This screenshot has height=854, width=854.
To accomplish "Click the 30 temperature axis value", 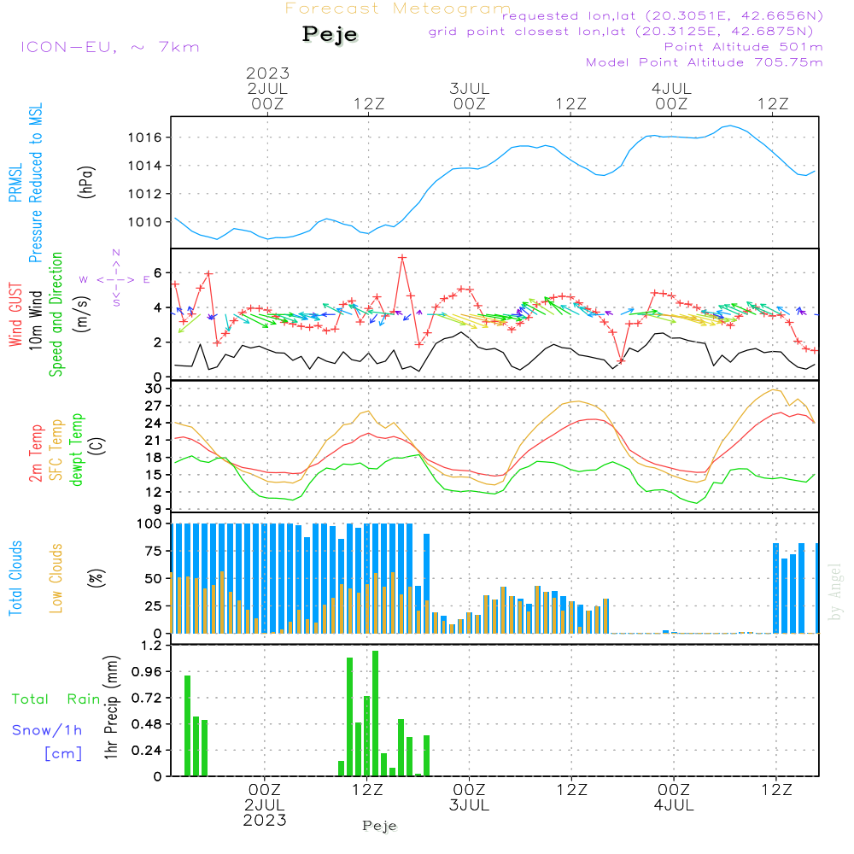I will pos(154,389).
